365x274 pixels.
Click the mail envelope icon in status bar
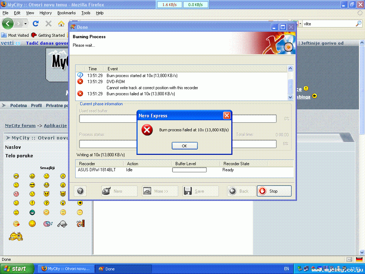(x=349, y=259)
